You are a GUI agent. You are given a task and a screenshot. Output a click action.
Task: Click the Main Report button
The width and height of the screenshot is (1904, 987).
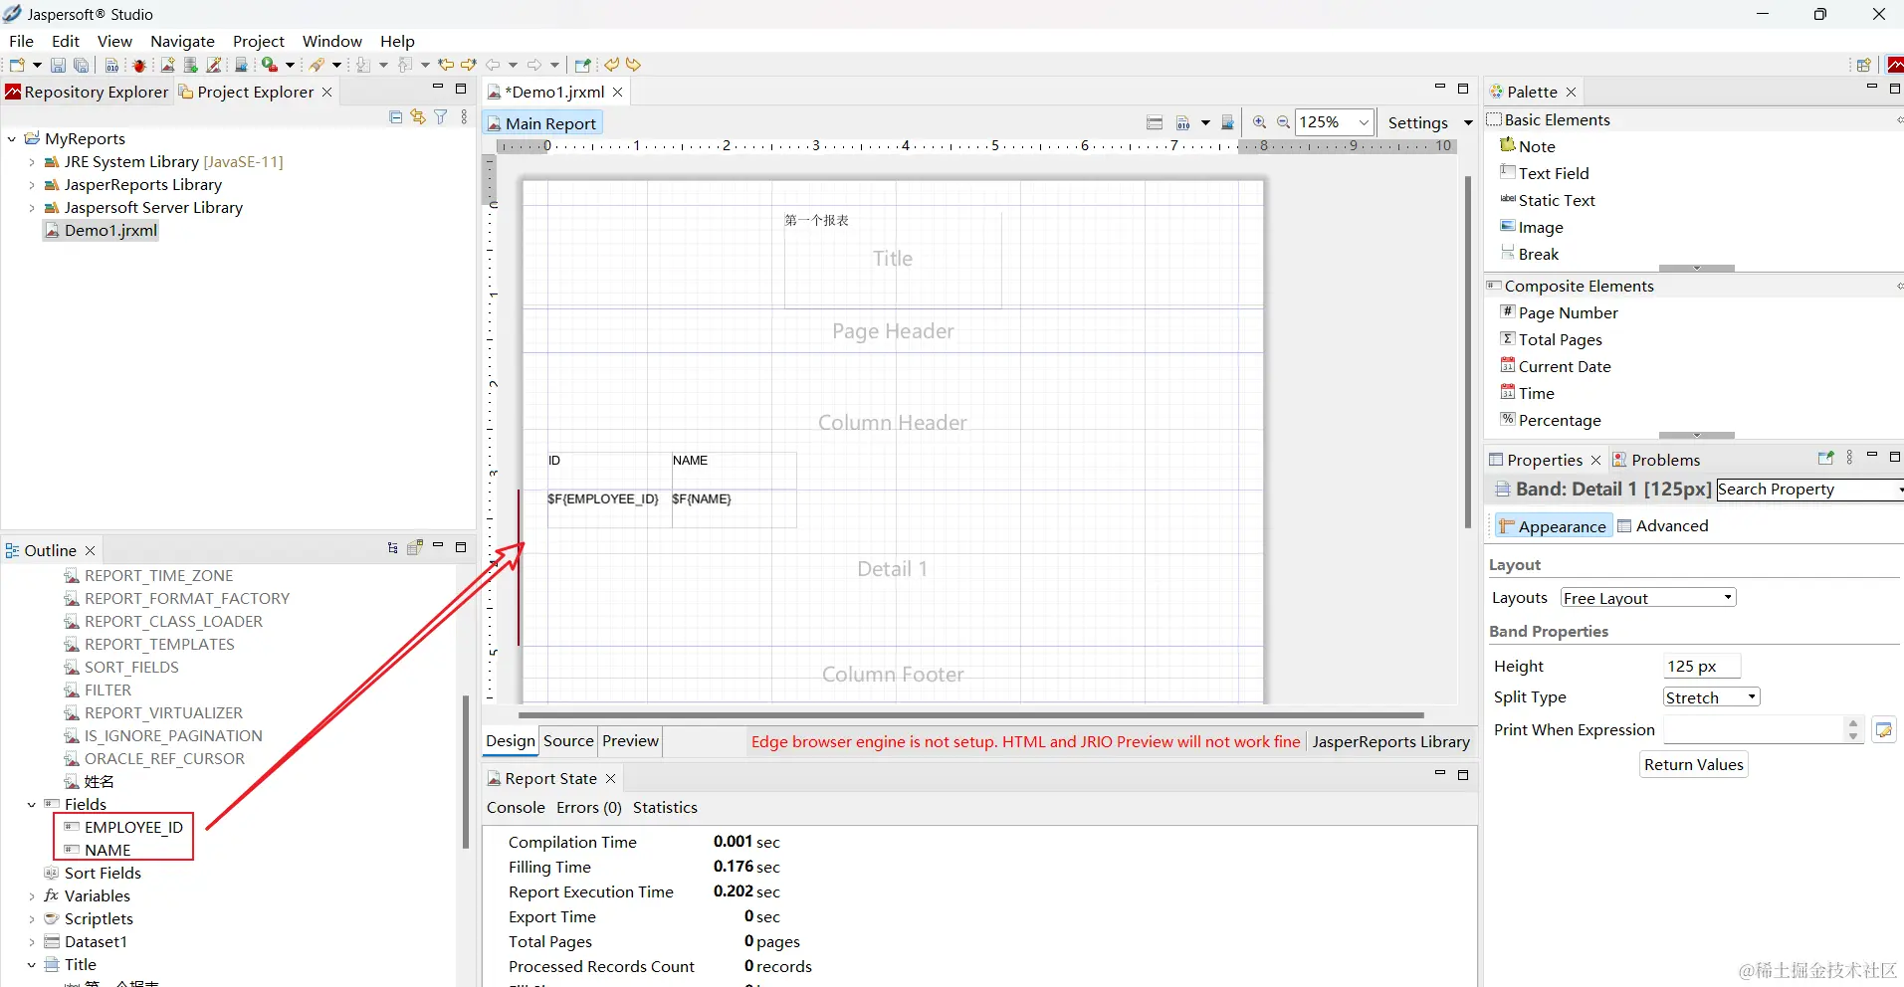542,123
